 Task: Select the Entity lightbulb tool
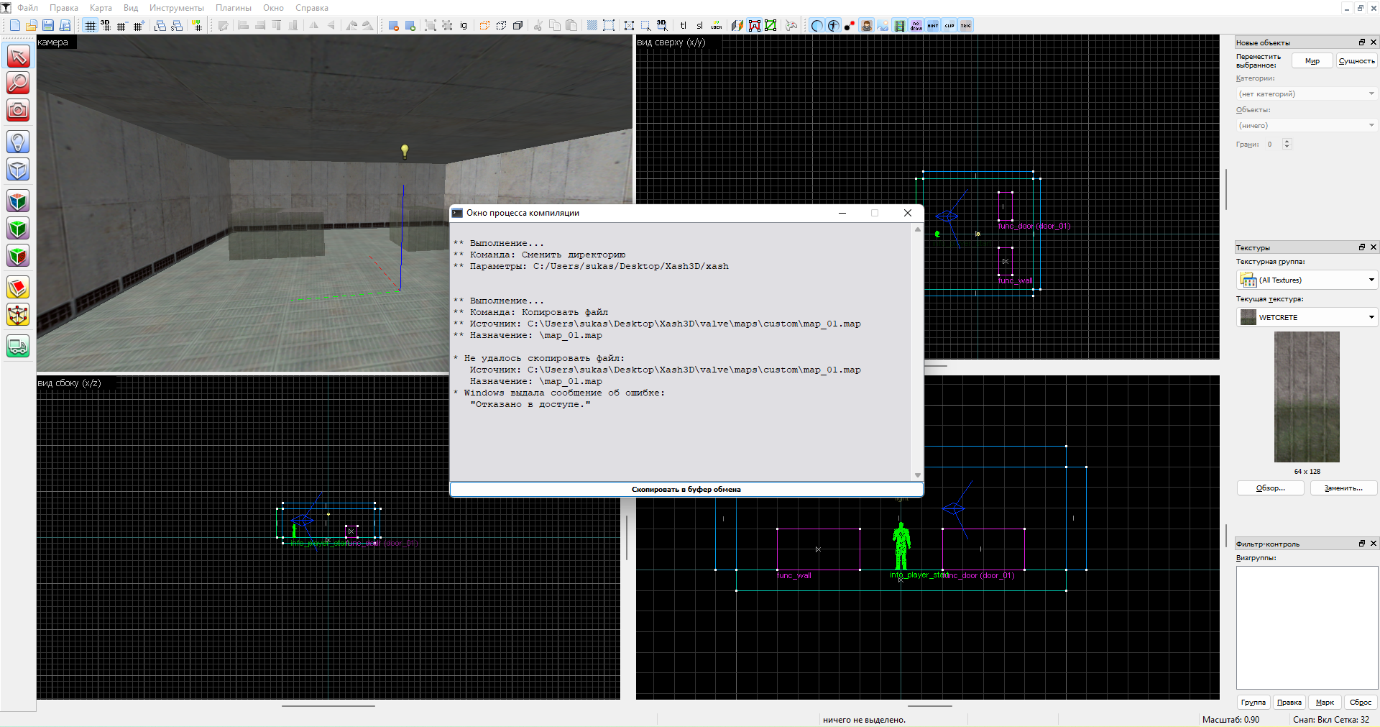18,142
